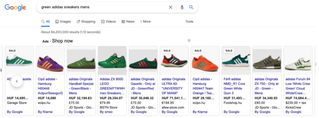Viewport: 319px width, 118px height.
Task: Open the orange Hamburg sneaker image
Action: [x=205, y=60]
